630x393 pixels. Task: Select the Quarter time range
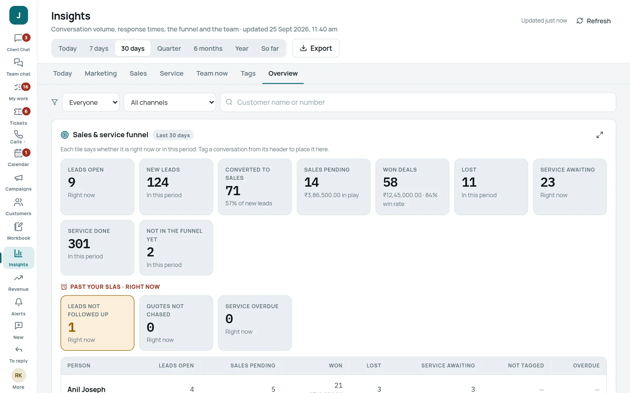169,48
